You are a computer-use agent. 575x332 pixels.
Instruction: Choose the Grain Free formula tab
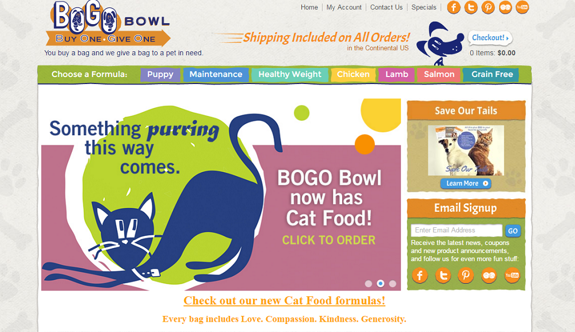pyautogui.click(x=492, y=74)
